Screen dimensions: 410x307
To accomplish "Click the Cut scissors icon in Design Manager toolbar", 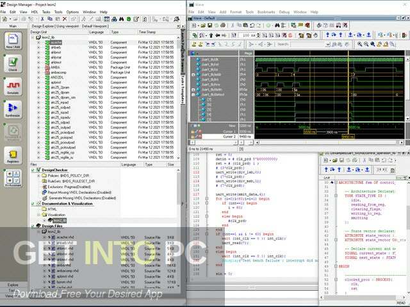I will click(42, 19).
